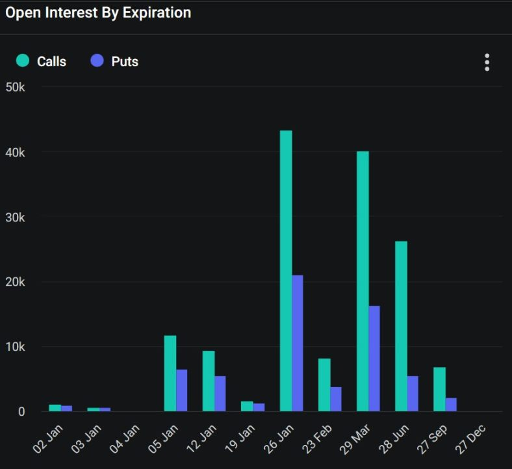The width and height of the screenshot is (512, 469).
Task: Select the 29 Mar Calls bar
Action: [363, 281]
